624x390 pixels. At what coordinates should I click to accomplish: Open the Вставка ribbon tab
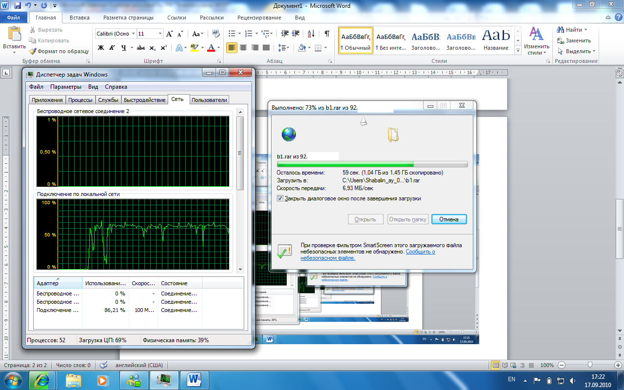coord(79,18)
